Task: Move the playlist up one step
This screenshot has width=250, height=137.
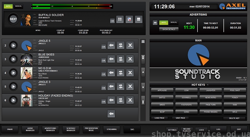Action: click(x=143, y=72)
